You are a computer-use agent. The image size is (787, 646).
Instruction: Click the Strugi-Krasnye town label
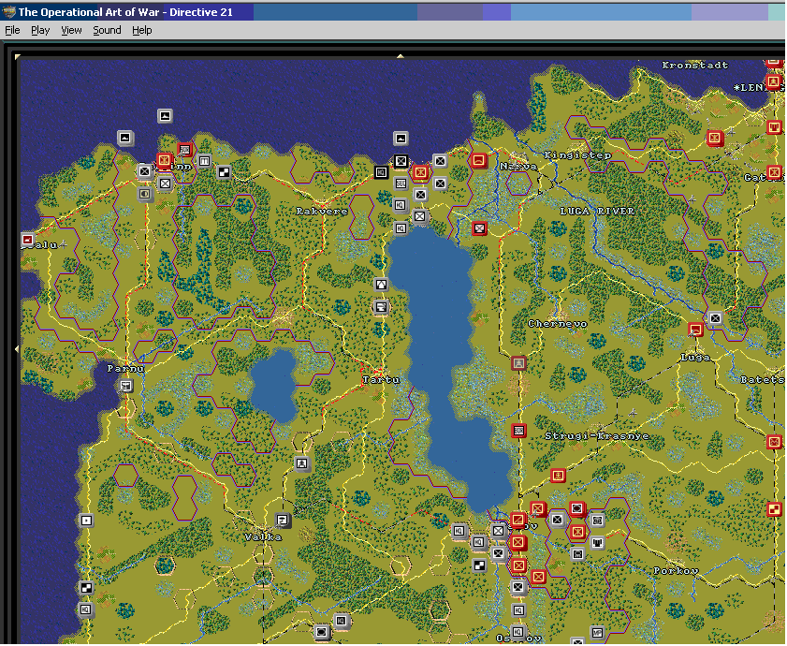pyautogui.click(x=597, y=436)
